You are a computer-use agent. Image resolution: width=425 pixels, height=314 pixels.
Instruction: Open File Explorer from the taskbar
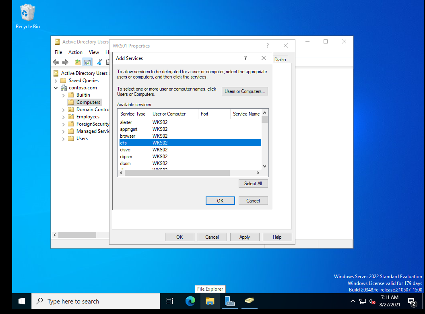210,301
